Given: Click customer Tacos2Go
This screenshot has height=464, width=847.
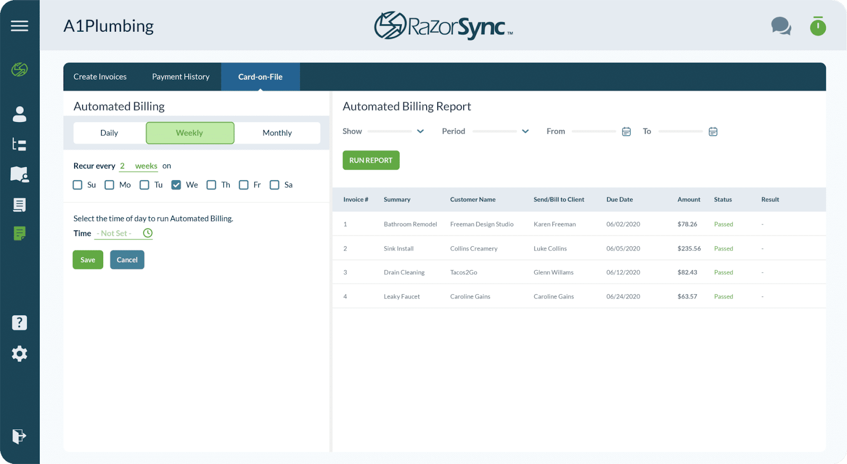Looking at the screenshot, I should coord(464,272).
